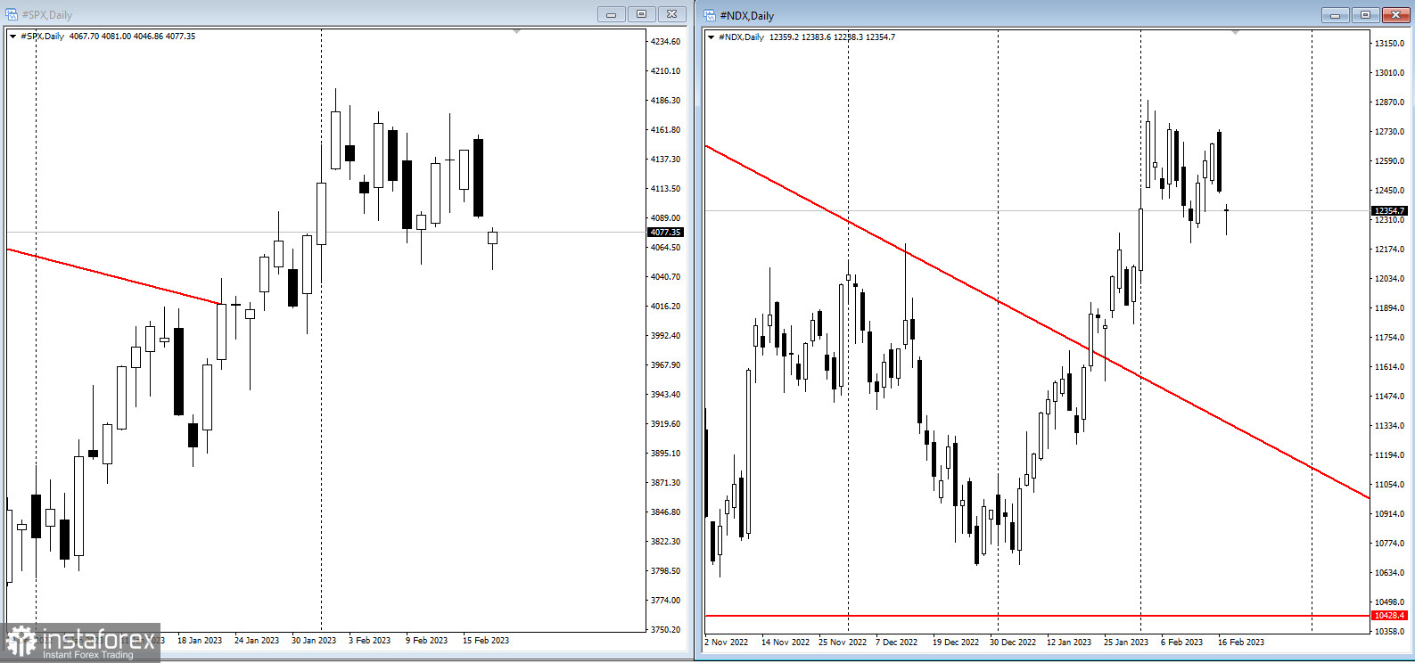Screen dimensions: 1415x663
Task: Click the #SPX,Daily window chart icon
Action: coord(12,14)
